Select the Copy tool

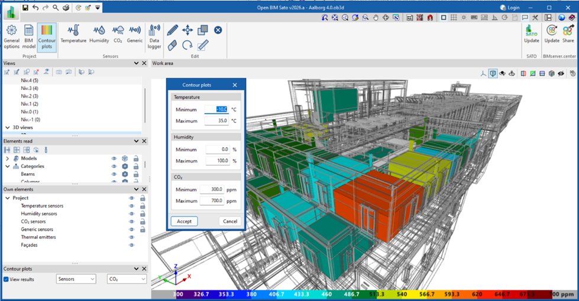[203, 30]
